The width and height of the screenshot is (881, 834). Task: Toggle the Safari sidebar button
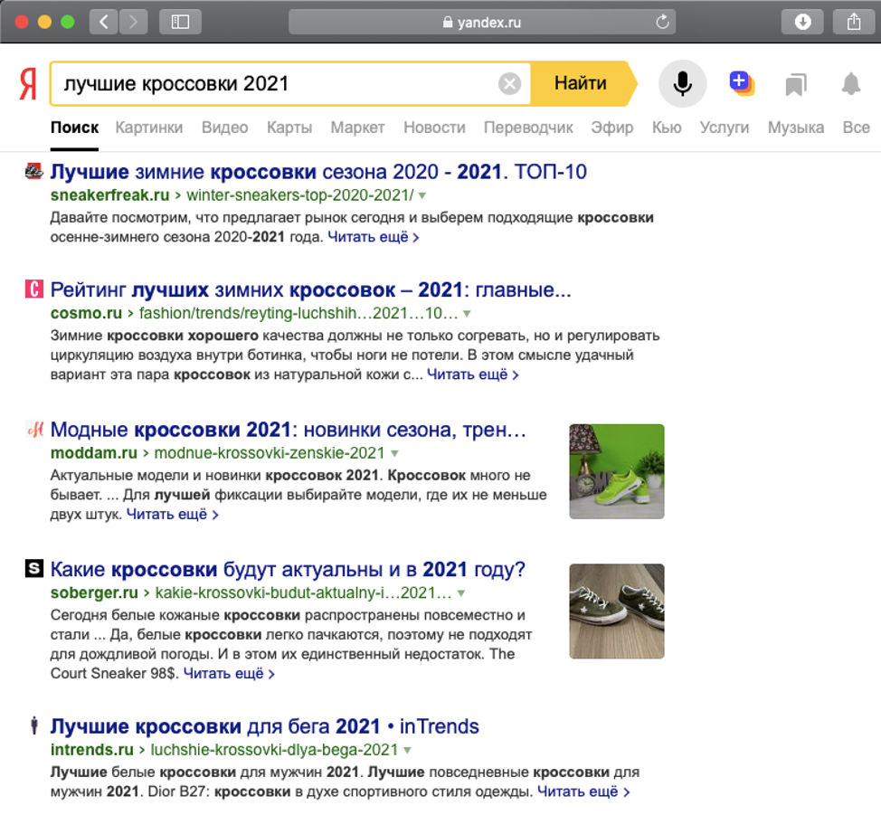tap(180, 22)
